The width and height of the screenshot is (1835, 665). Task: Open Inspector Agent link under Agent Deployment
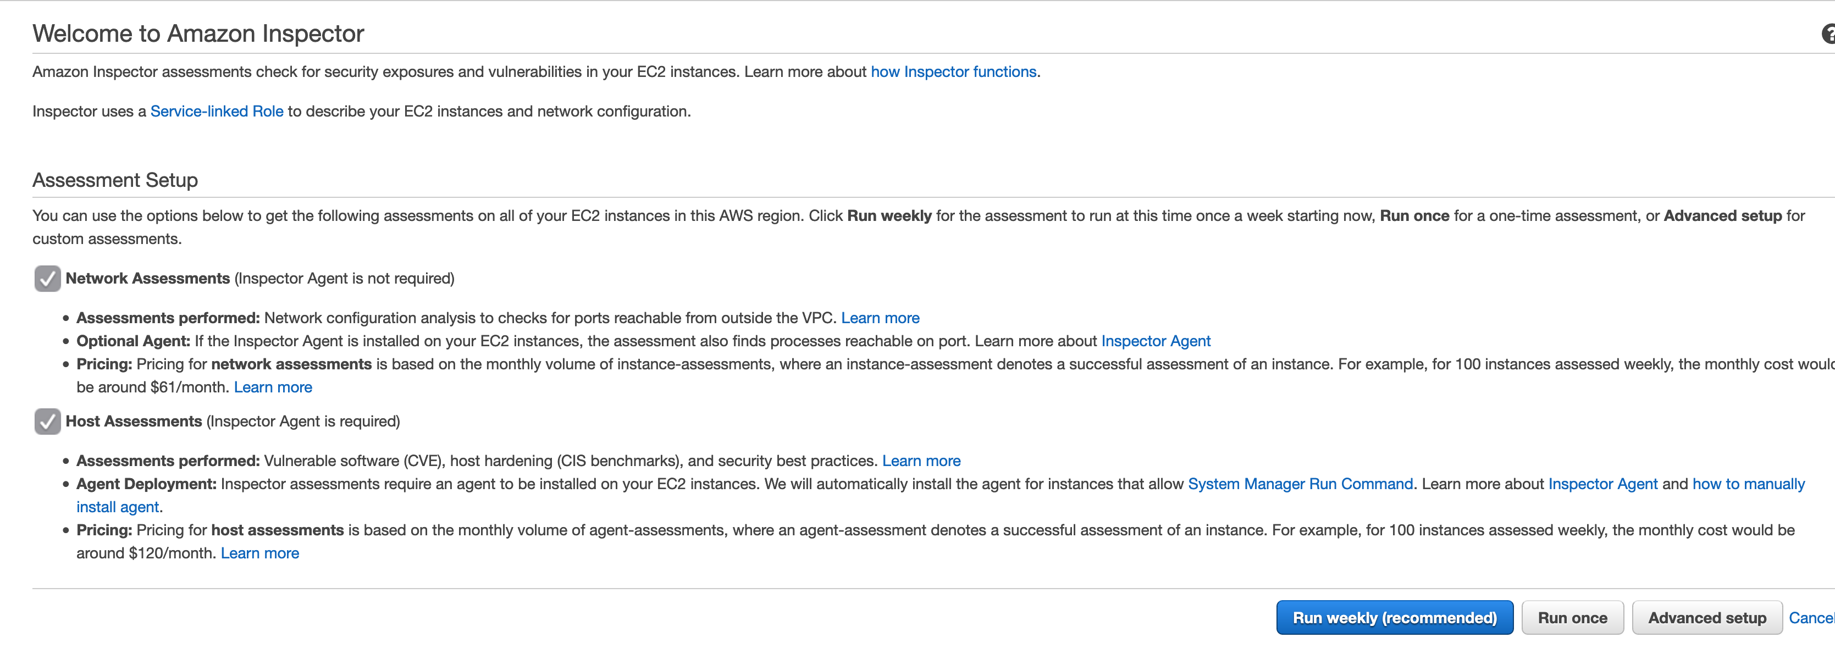point(1603,484)
